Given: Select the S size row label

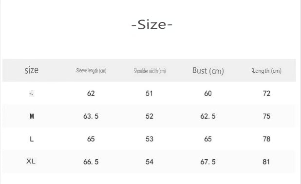Looking at the screenshot, I should click(x=31, y=94).
